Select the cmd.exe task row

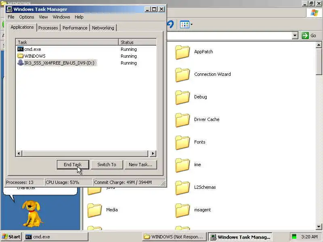click(x=86, y=49)
